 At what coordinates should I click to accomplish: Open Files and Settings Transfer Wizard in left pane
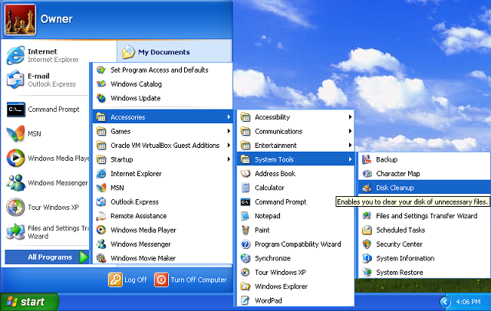(47, 232)
